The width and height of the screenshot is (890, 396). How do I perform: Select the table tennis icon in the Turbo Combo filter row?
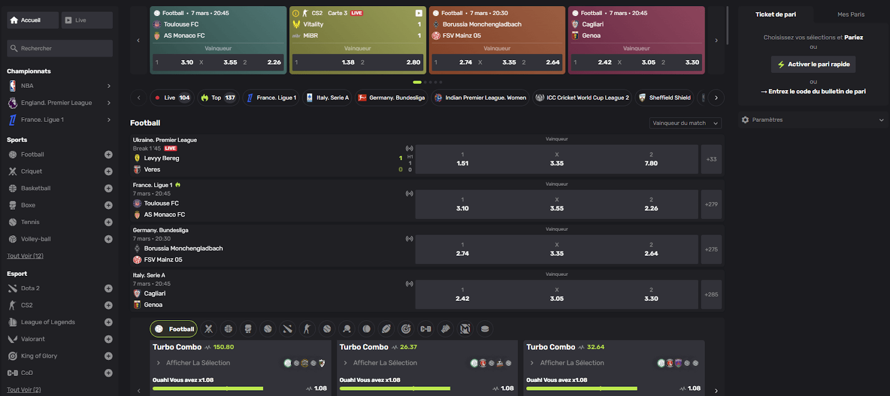click(x=347, y=329)
